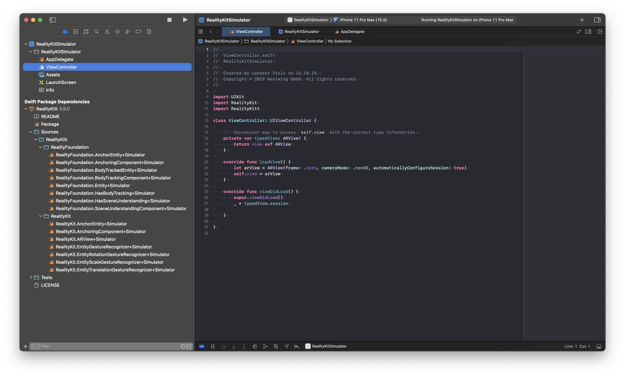Screen dimensions: 625x377
Task: Go forward in editor history
Action: coord(218,32)
